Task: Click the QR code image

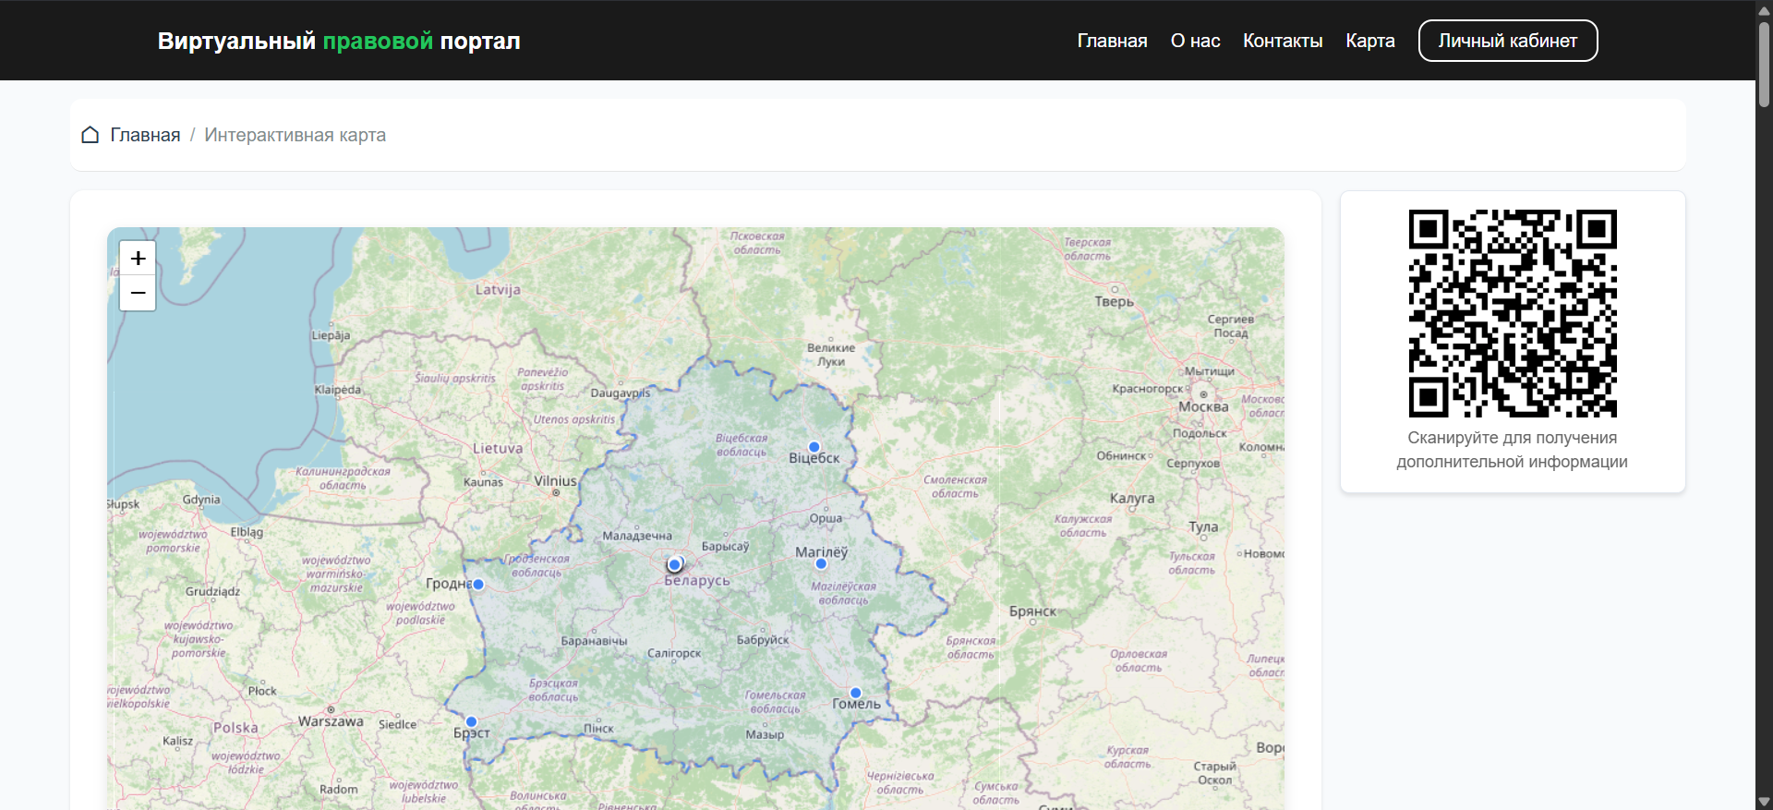Action: click(x=1512, y=313)
